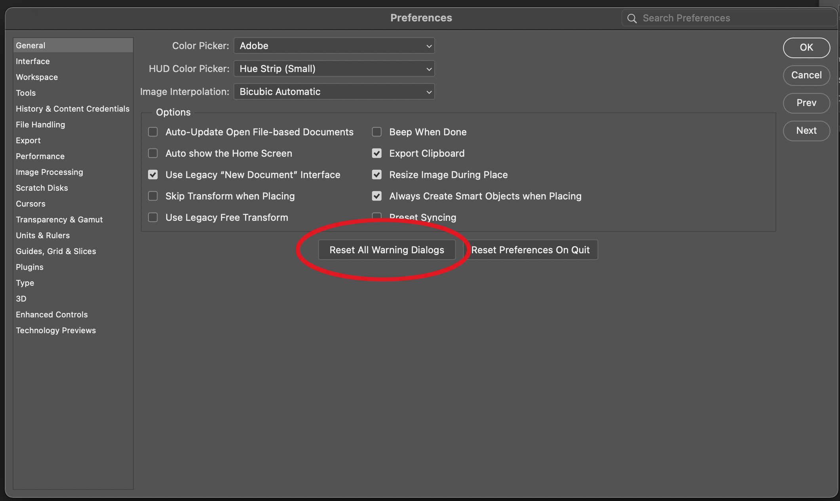Enable Skip Transform when Placing
This screenshot has height=501, width=840.
point(153,196)
